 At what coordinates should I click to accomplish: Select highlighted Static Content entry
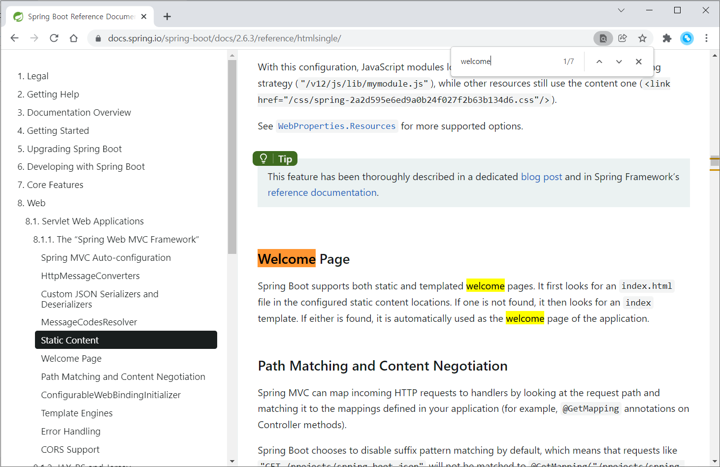[126, 340]
